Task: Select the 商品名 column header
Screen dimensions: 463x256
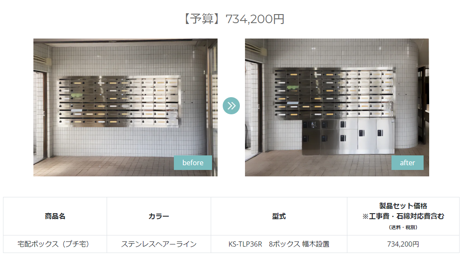Action: pyautogui.click(x=55, y=216)
